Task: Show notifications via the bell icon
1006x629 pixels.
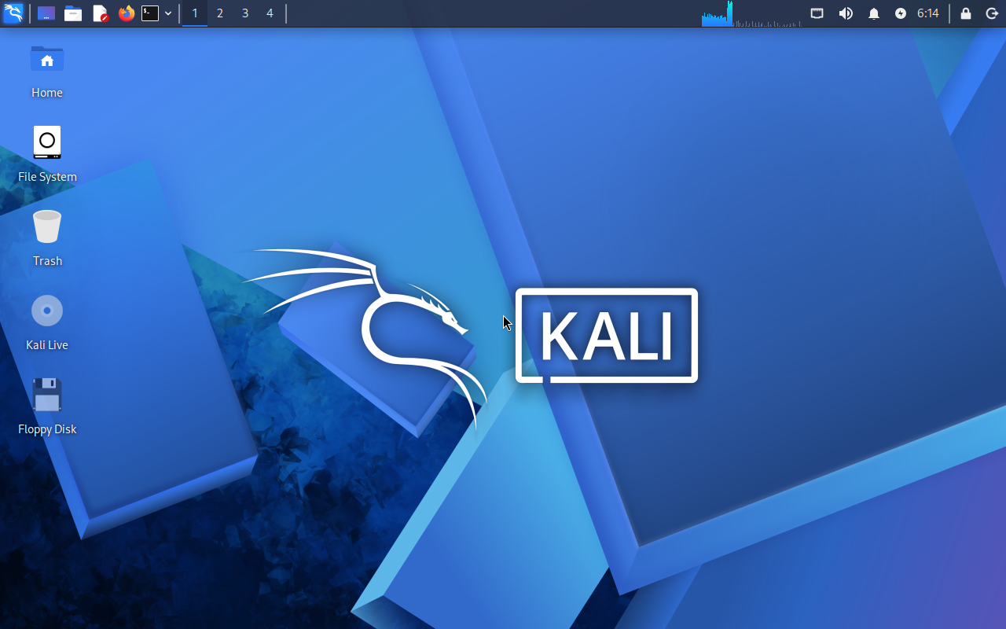Action: pyautogui.click(x=874, y=13)
